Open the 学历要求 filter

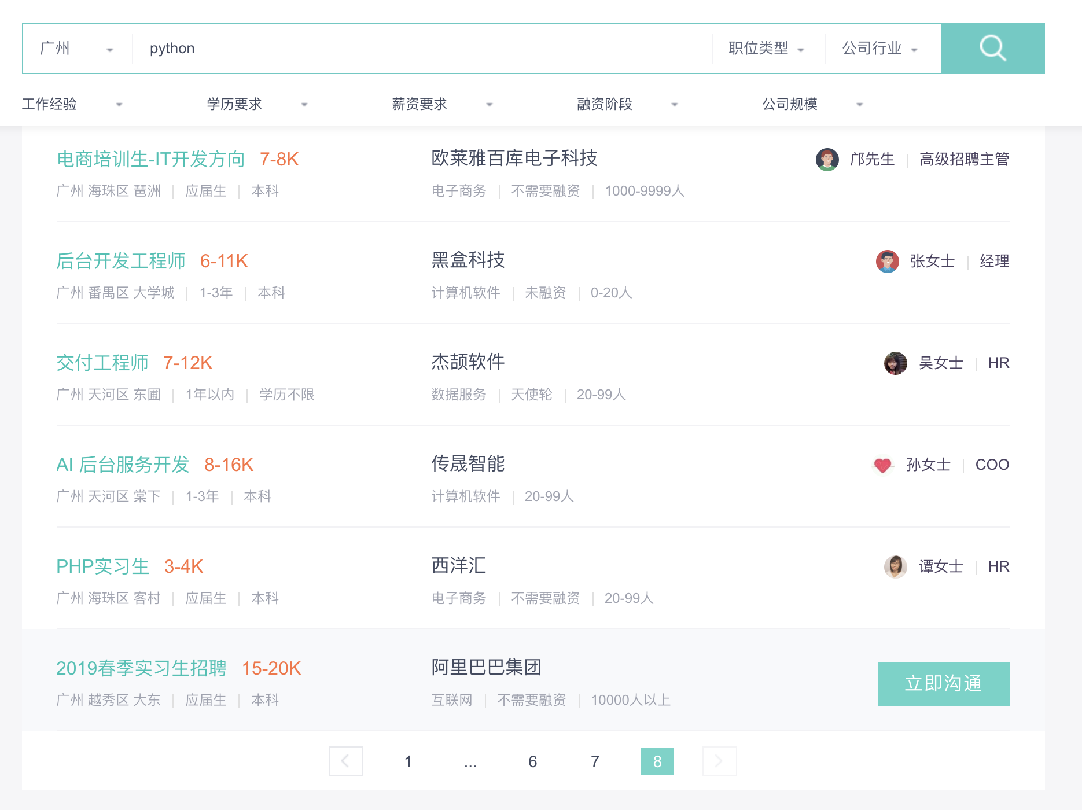point(257,104)
